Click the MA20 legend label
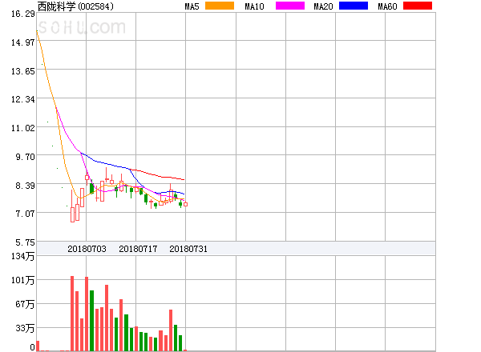The height and width of the screenshot is (352, 481). click(323, 6)
